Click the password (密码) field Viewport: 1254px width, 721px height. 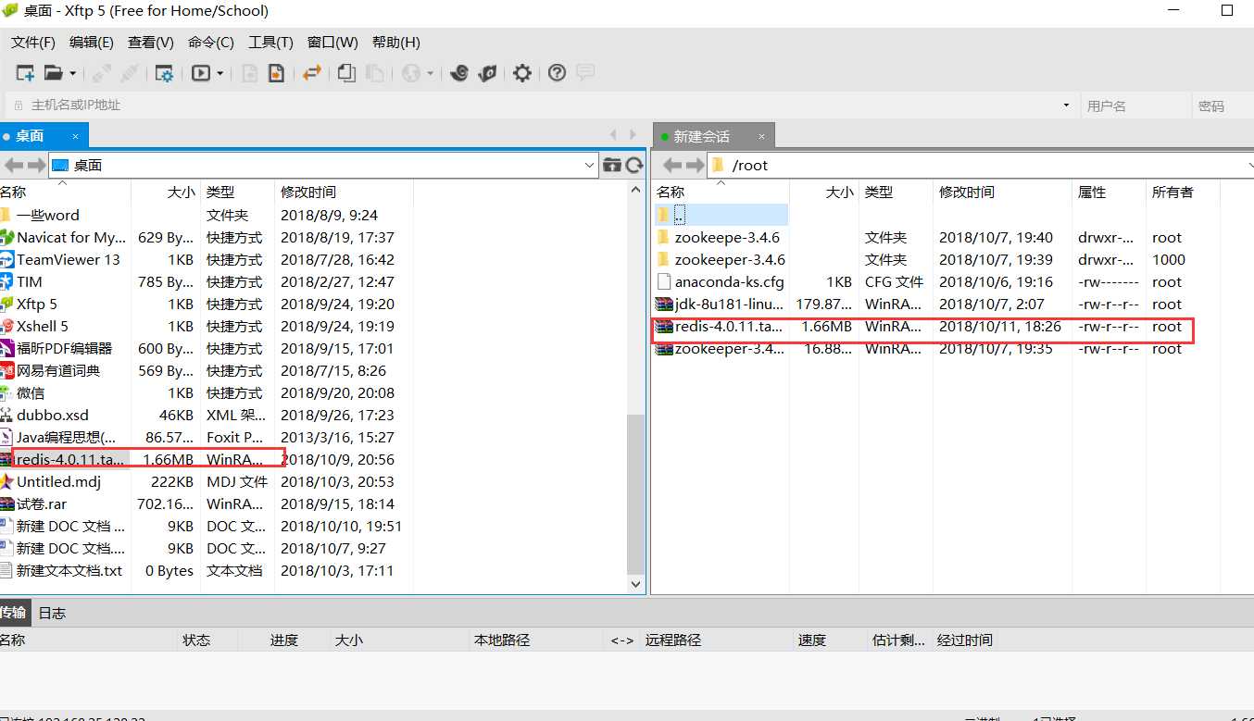click(1223, 106)
